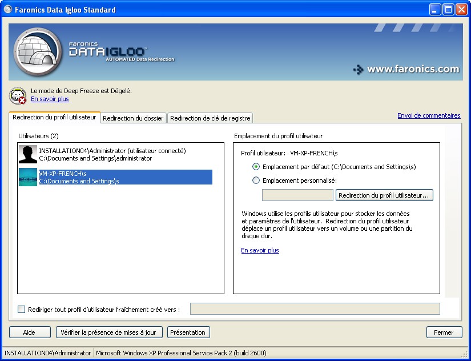This screenshot has height=361, width=471.
Task: Click the custom location path input field
Action: 297,195
